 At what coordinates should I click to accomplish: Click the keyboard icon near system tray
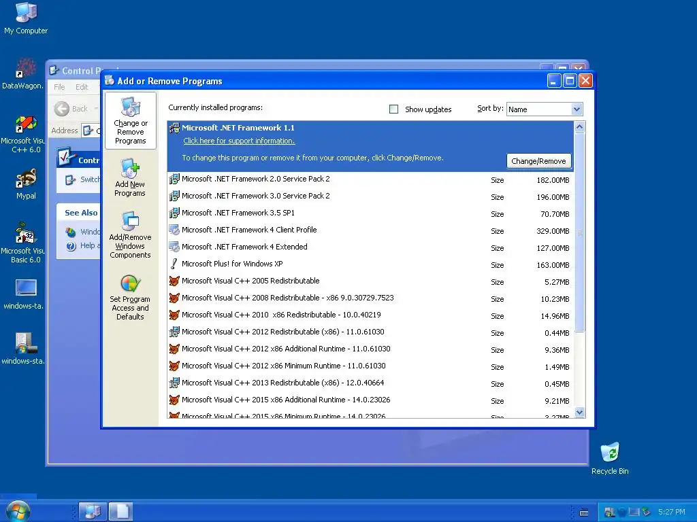pos(584,512)
